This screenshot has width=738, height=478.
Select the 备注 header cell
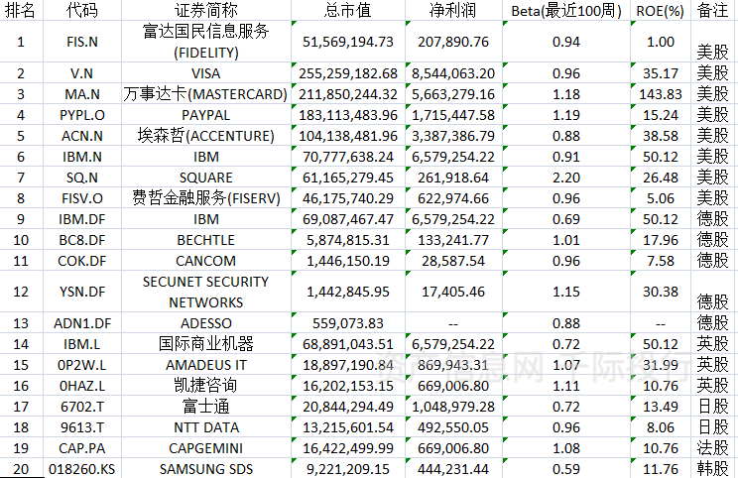[x=713, y=11]
